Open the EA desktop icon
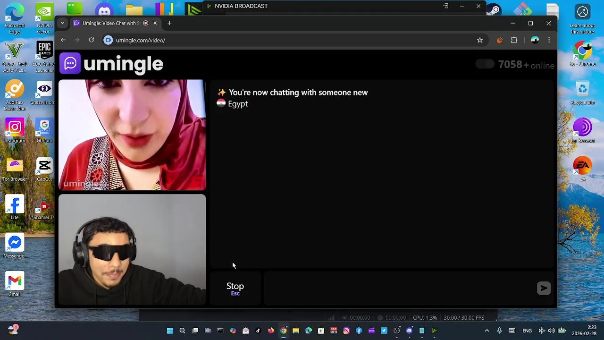 click(583, 169)
